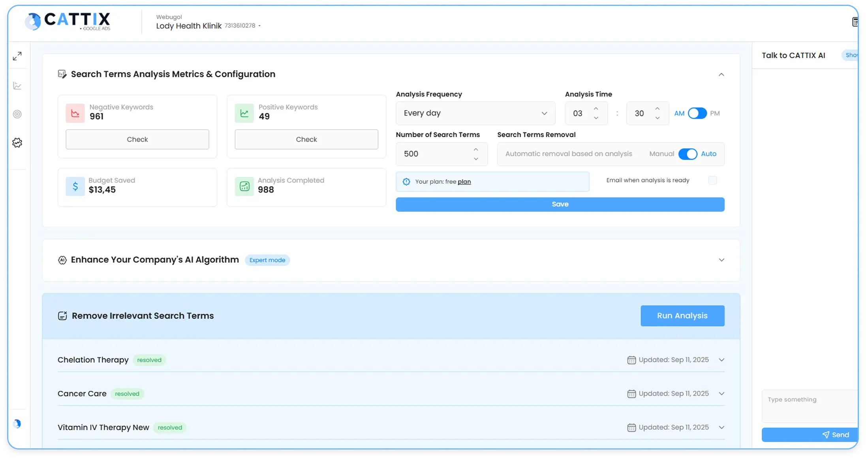Click the expand arrows icon at sidebar top
The image size is (866, 459).
click(x=17, y=56)
